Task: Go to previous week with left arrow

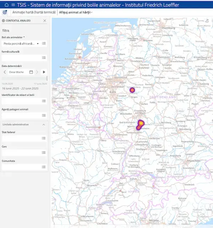Action: (5, 72)
